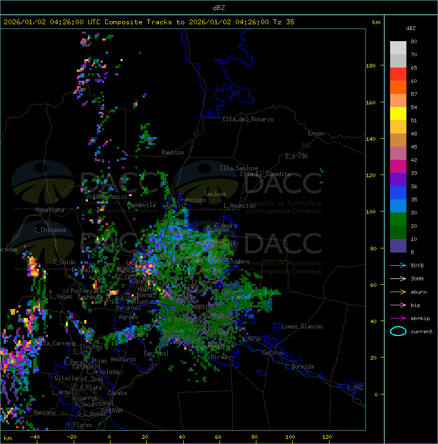This screenshot has height=444, width=438.
Task: Click the 'Carrizal' map label
Action: pos(156,353)
